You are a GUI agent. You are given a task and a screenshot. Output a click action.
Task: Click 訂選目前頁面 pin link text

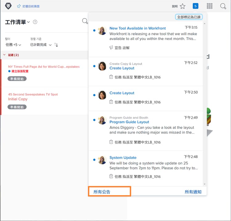[31, 6]
